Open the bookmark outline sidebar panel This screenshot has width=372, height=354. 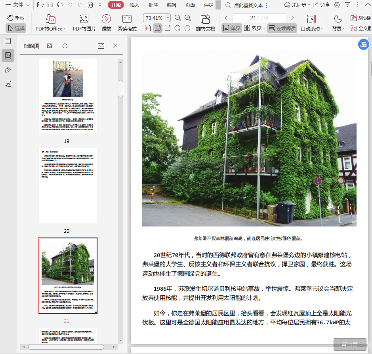(8, 41)
